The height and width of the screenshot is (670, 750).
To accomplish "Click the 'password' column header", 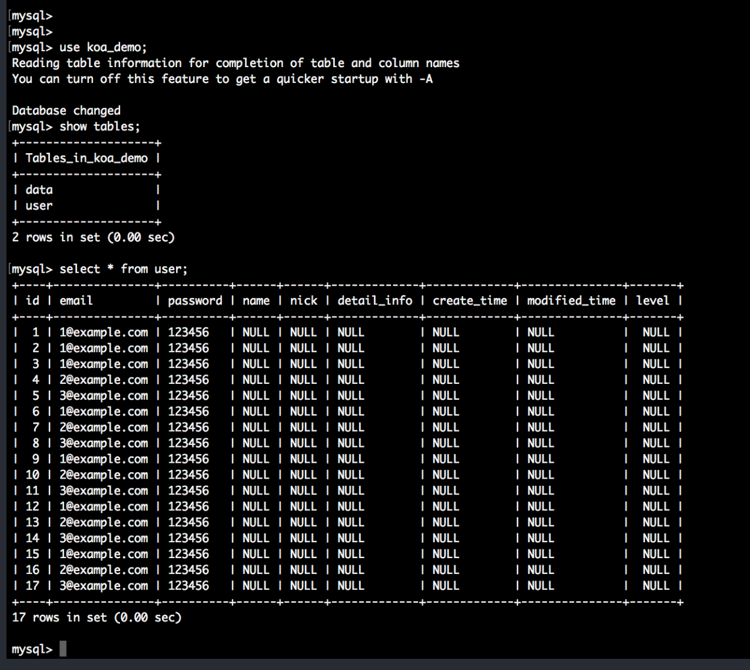I will pos(195,300).
